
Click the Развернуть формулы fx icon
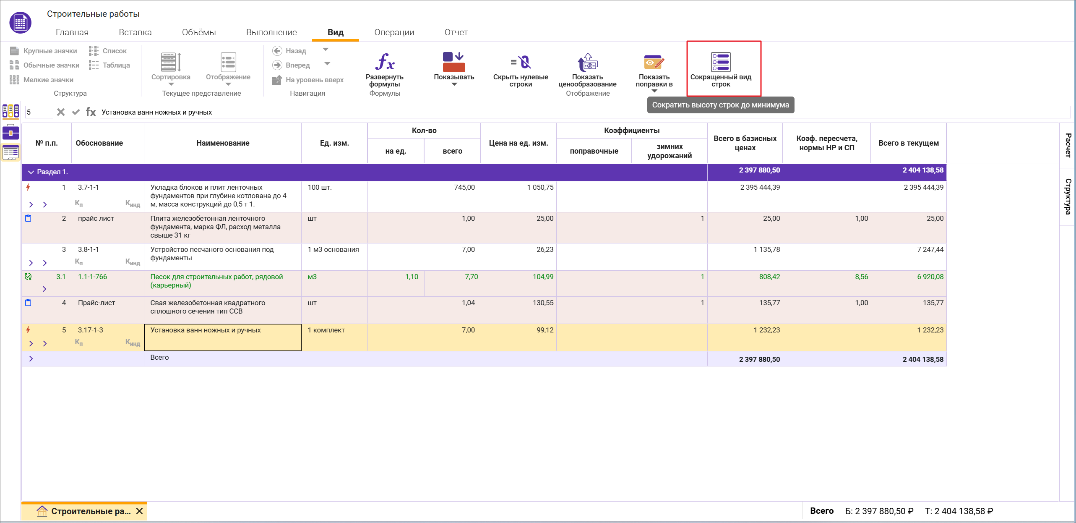[384, 62]
